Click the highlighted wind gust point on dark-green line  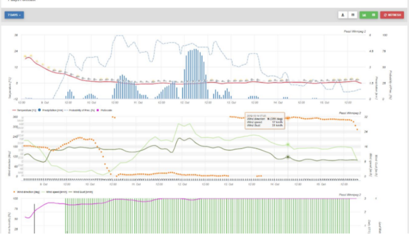click(288, 157)
